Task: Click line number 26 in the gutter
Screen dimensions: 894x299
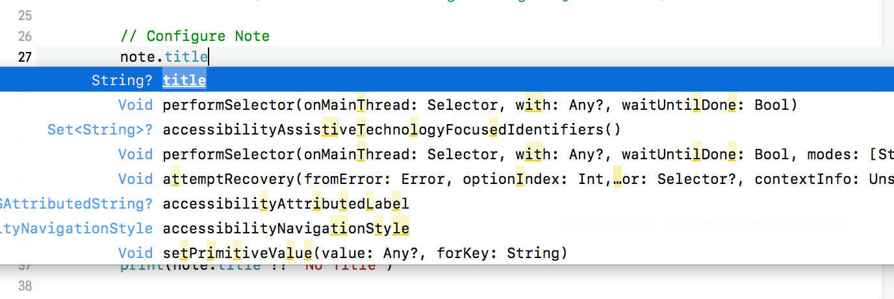Action: 25,36
